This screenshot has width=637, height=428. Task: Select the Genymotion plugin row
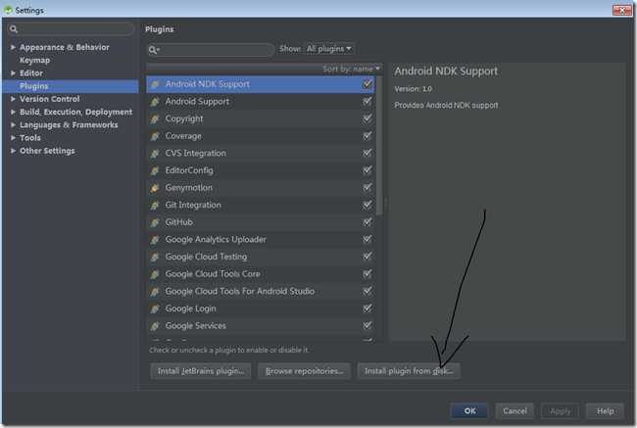click(x=261, y=188)
